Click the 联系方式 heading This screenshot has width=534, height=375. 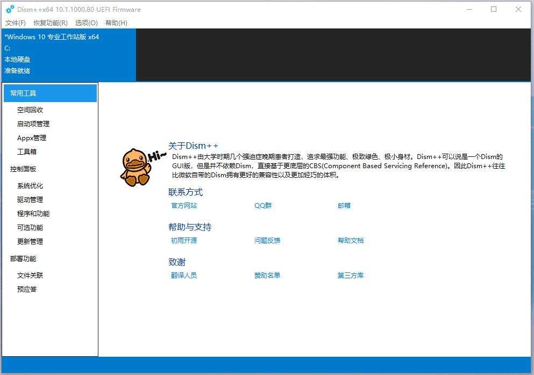coord(186,192)
